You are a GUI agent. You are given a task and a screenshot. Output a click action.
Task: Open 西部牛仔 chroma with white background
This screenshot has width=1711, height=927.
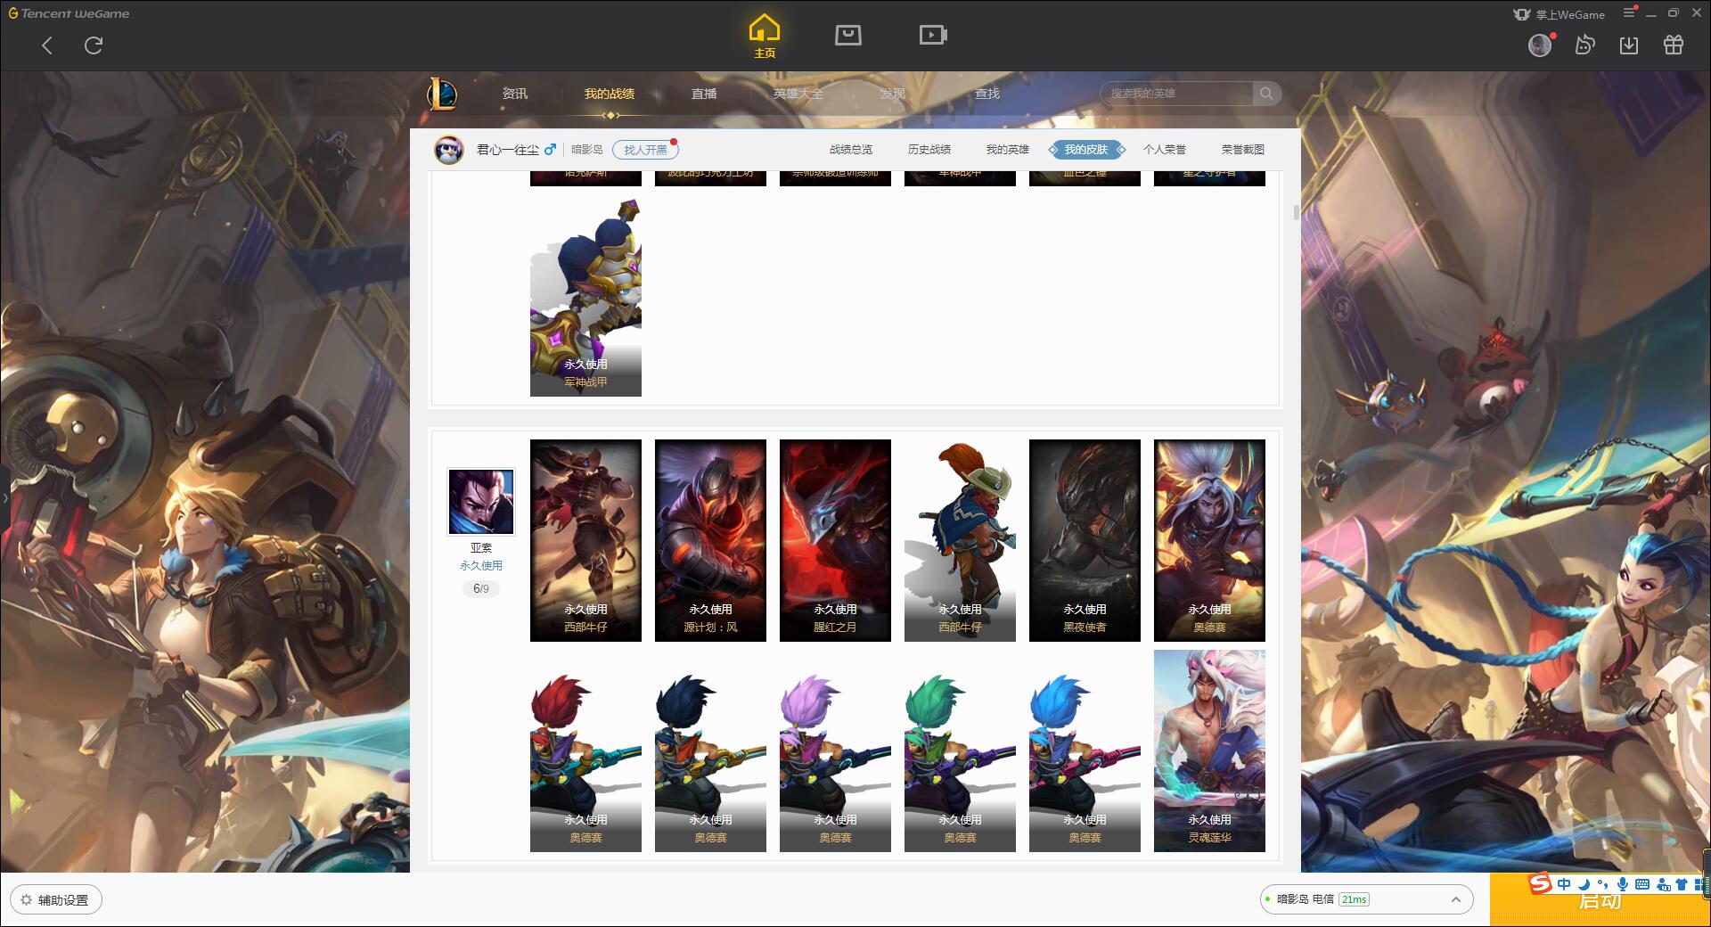(960, 540)
